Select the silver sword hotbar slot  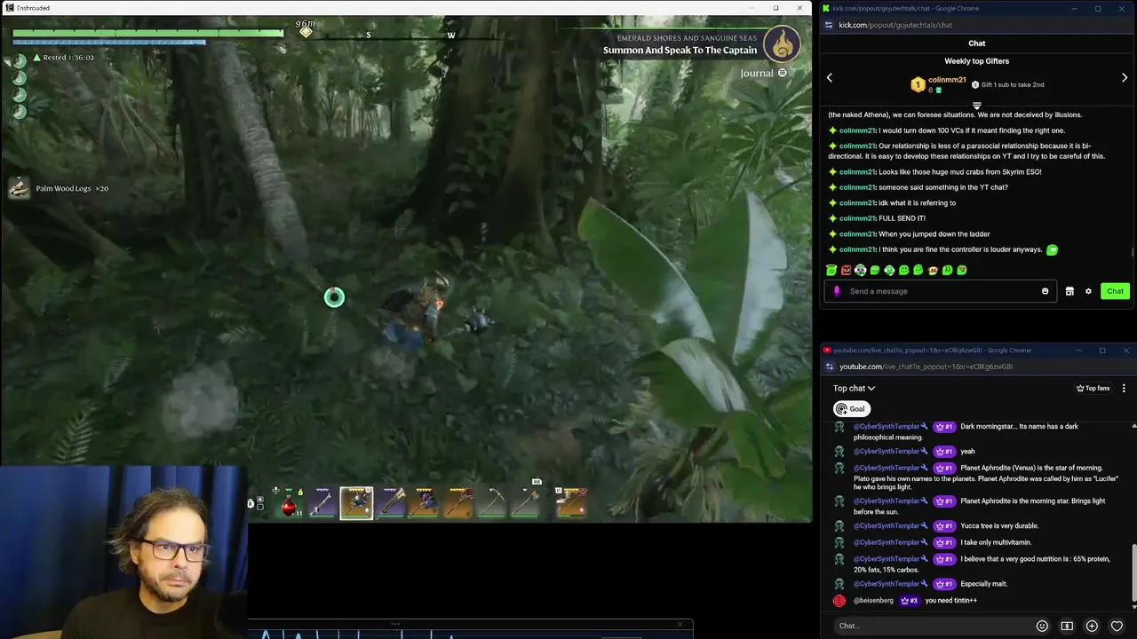coord(322,503)
